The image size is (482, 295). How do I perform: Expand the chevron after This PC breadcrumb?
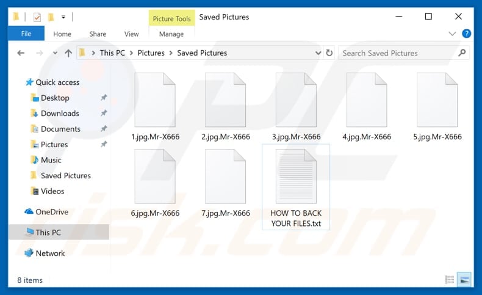click(131, 53)
